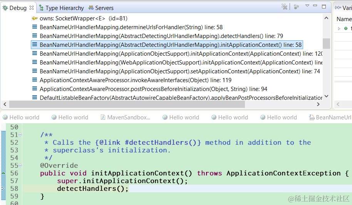Image resolution: width=352 pixels, height=205 pixels.
Task: Click stack frame icon of initApplicationContext() line: 58
Action: pyautogui.click(x=35, y=45)
